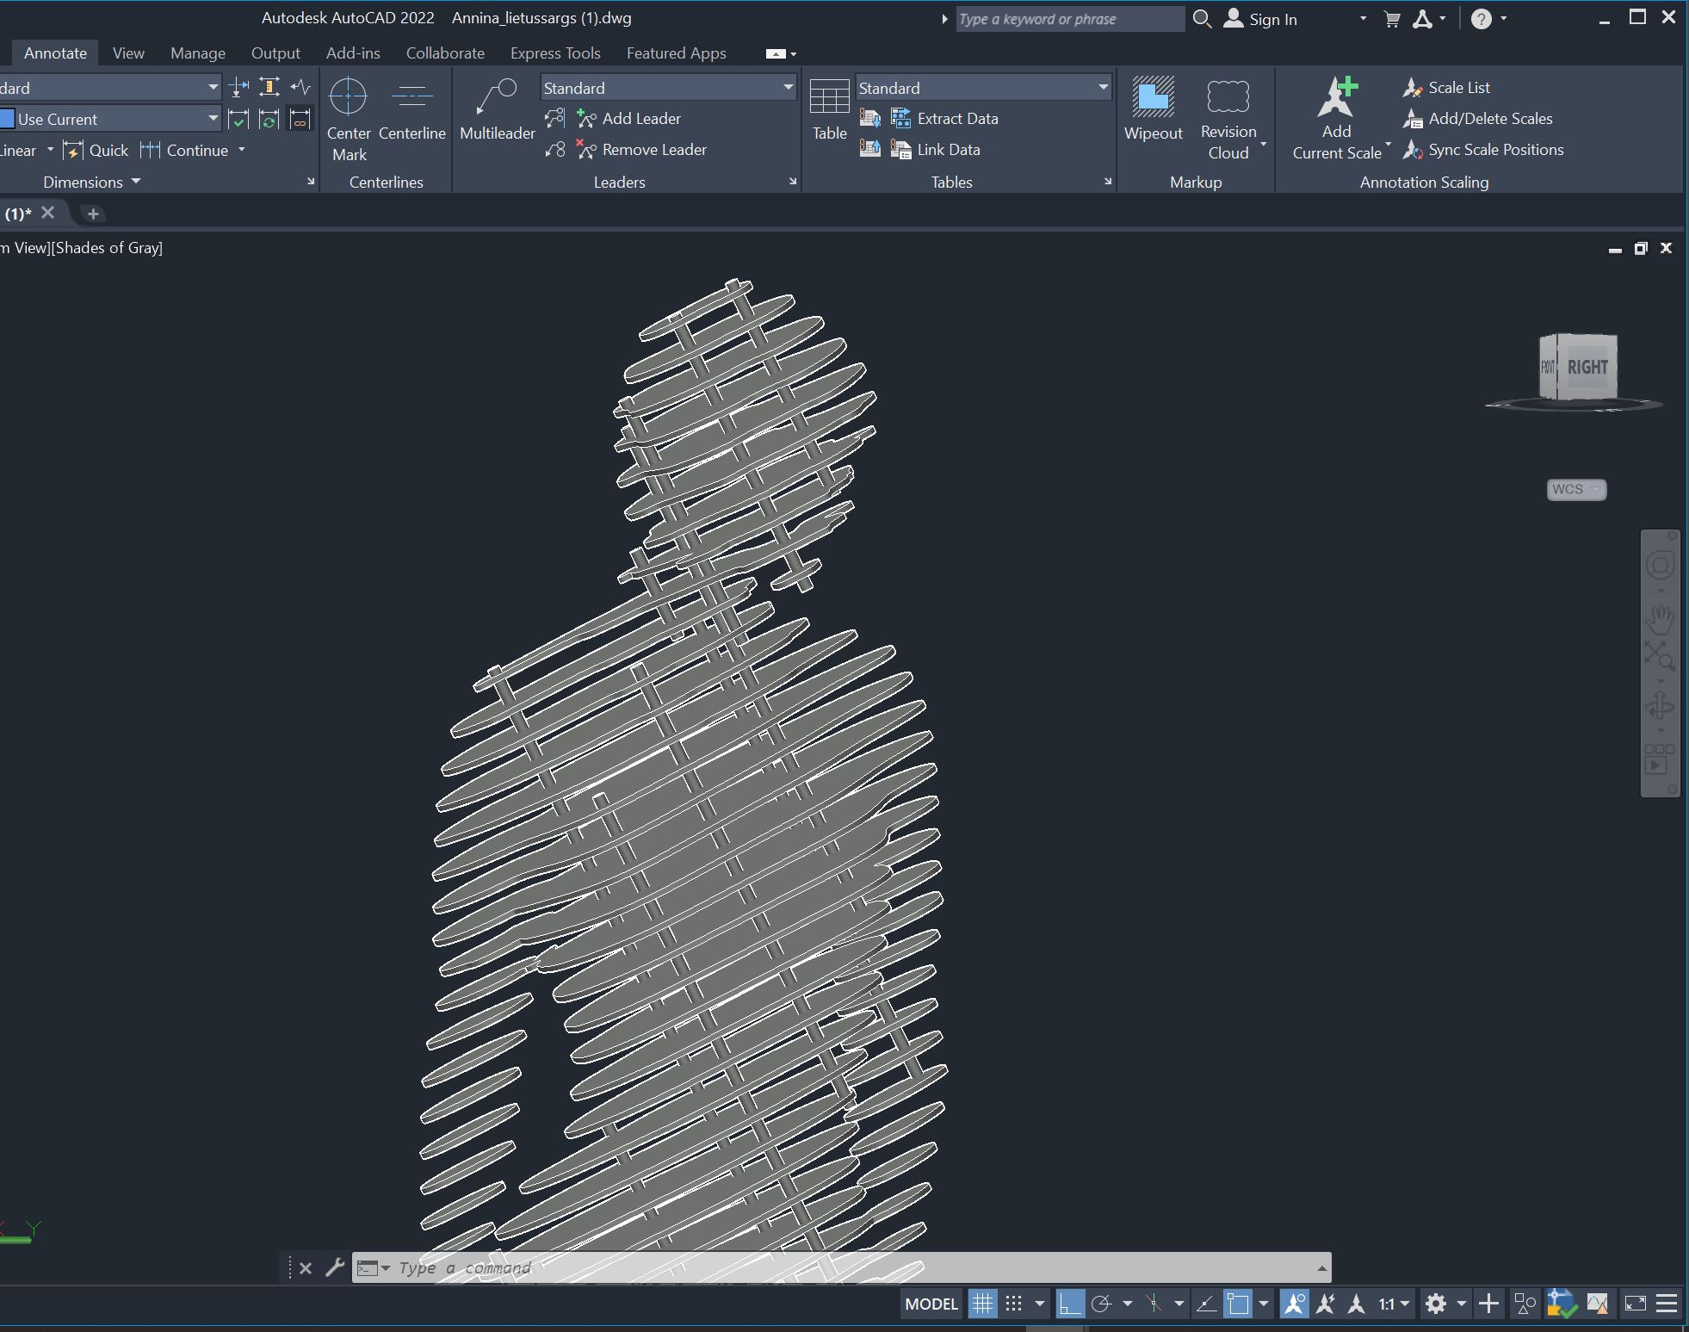The height and width of the screenshot is (1332, 1689).
Task: Click Add/Delete Scales
Action: tap(1478, 118)
